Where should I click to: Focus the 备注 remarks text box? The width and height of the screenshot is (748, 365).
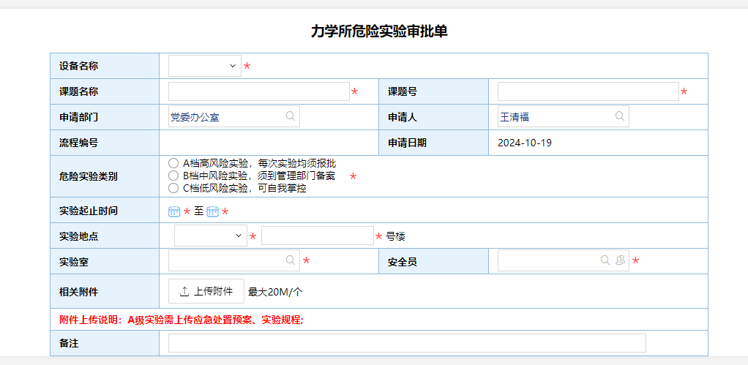tap(406, 343)
